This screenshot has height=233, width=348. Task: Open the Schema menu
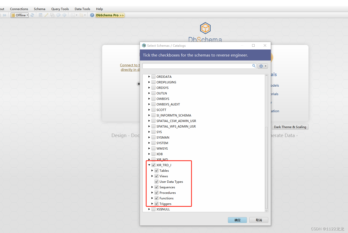[x=40, y=9]
